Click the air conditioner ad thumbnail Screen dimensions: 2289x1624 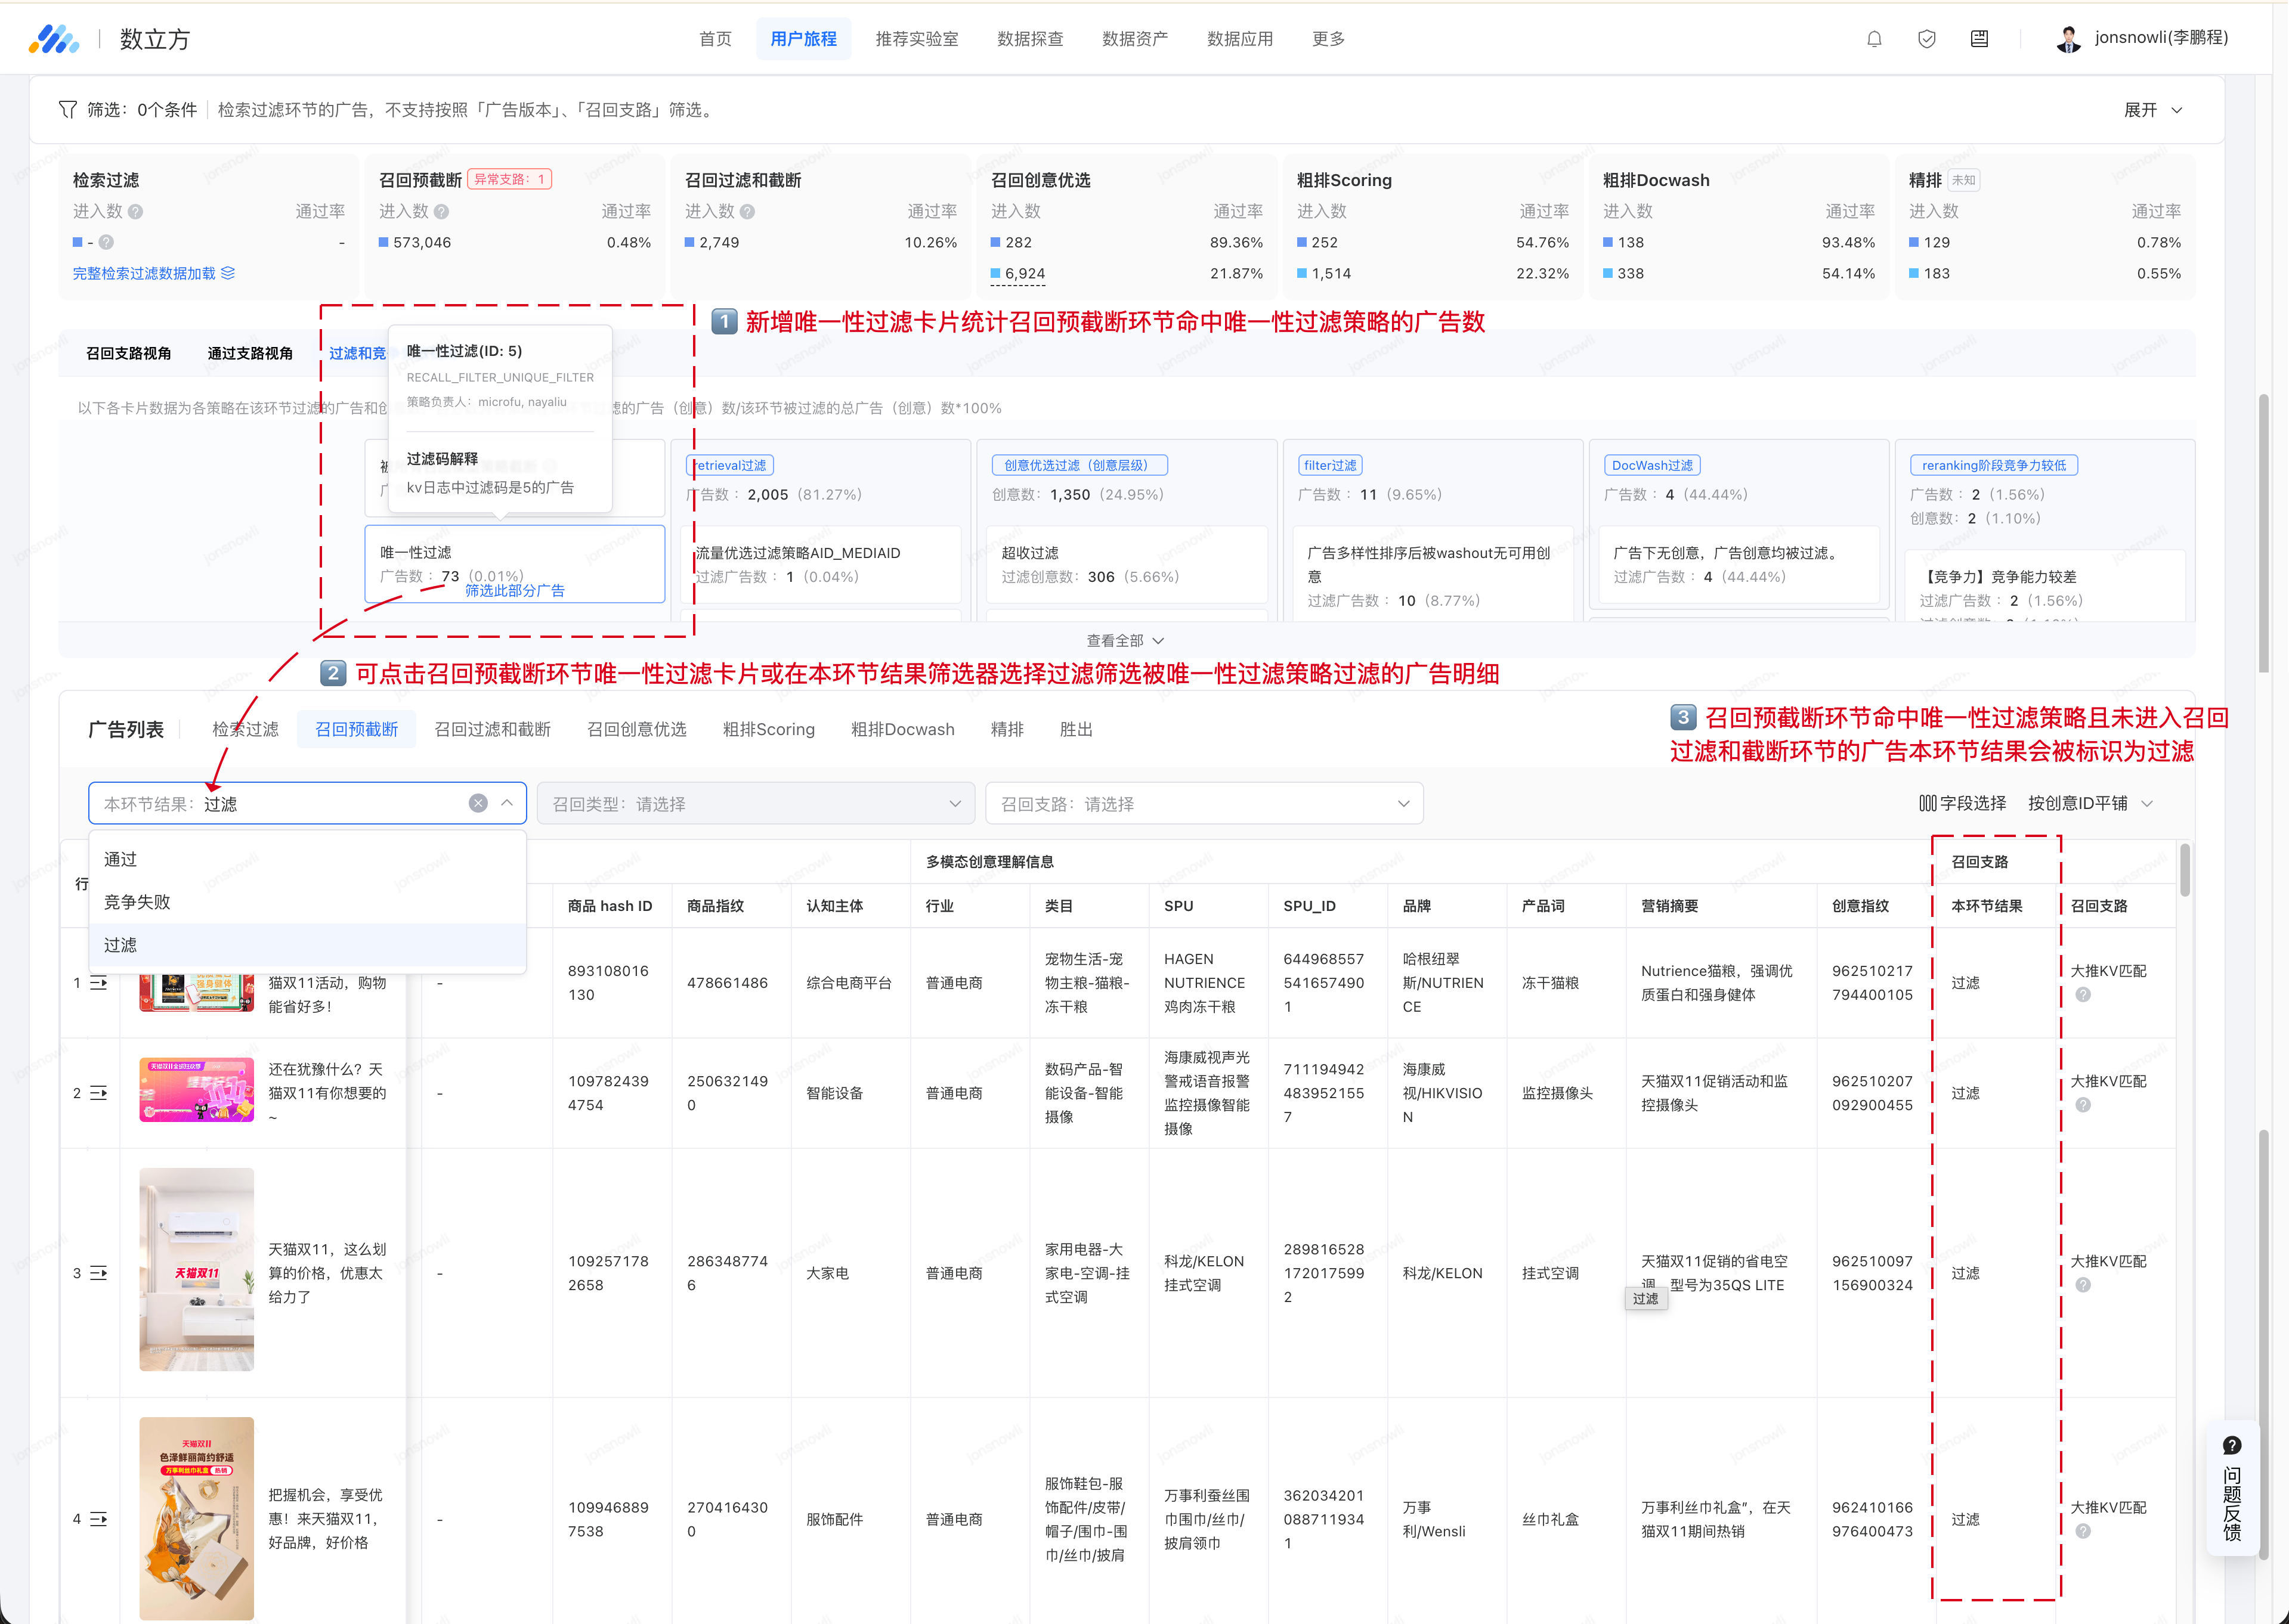[x=196, y=1269]
